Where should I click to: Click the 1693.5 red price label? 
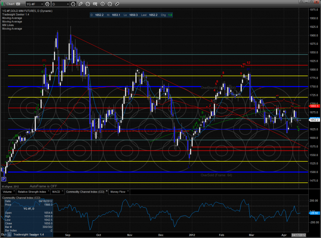point(313,106)
